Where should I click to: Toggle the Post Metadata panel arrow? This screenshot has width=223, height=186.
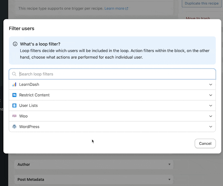(169, 180)
